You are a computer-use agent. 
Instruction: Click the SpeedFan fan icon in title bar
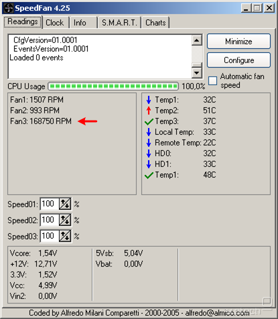pos(9,9)
